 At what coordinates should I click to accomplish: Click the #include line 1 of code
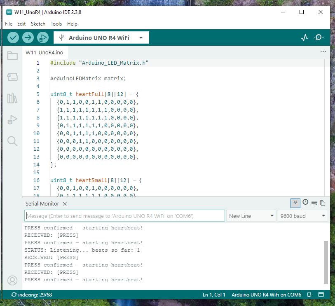99,63
